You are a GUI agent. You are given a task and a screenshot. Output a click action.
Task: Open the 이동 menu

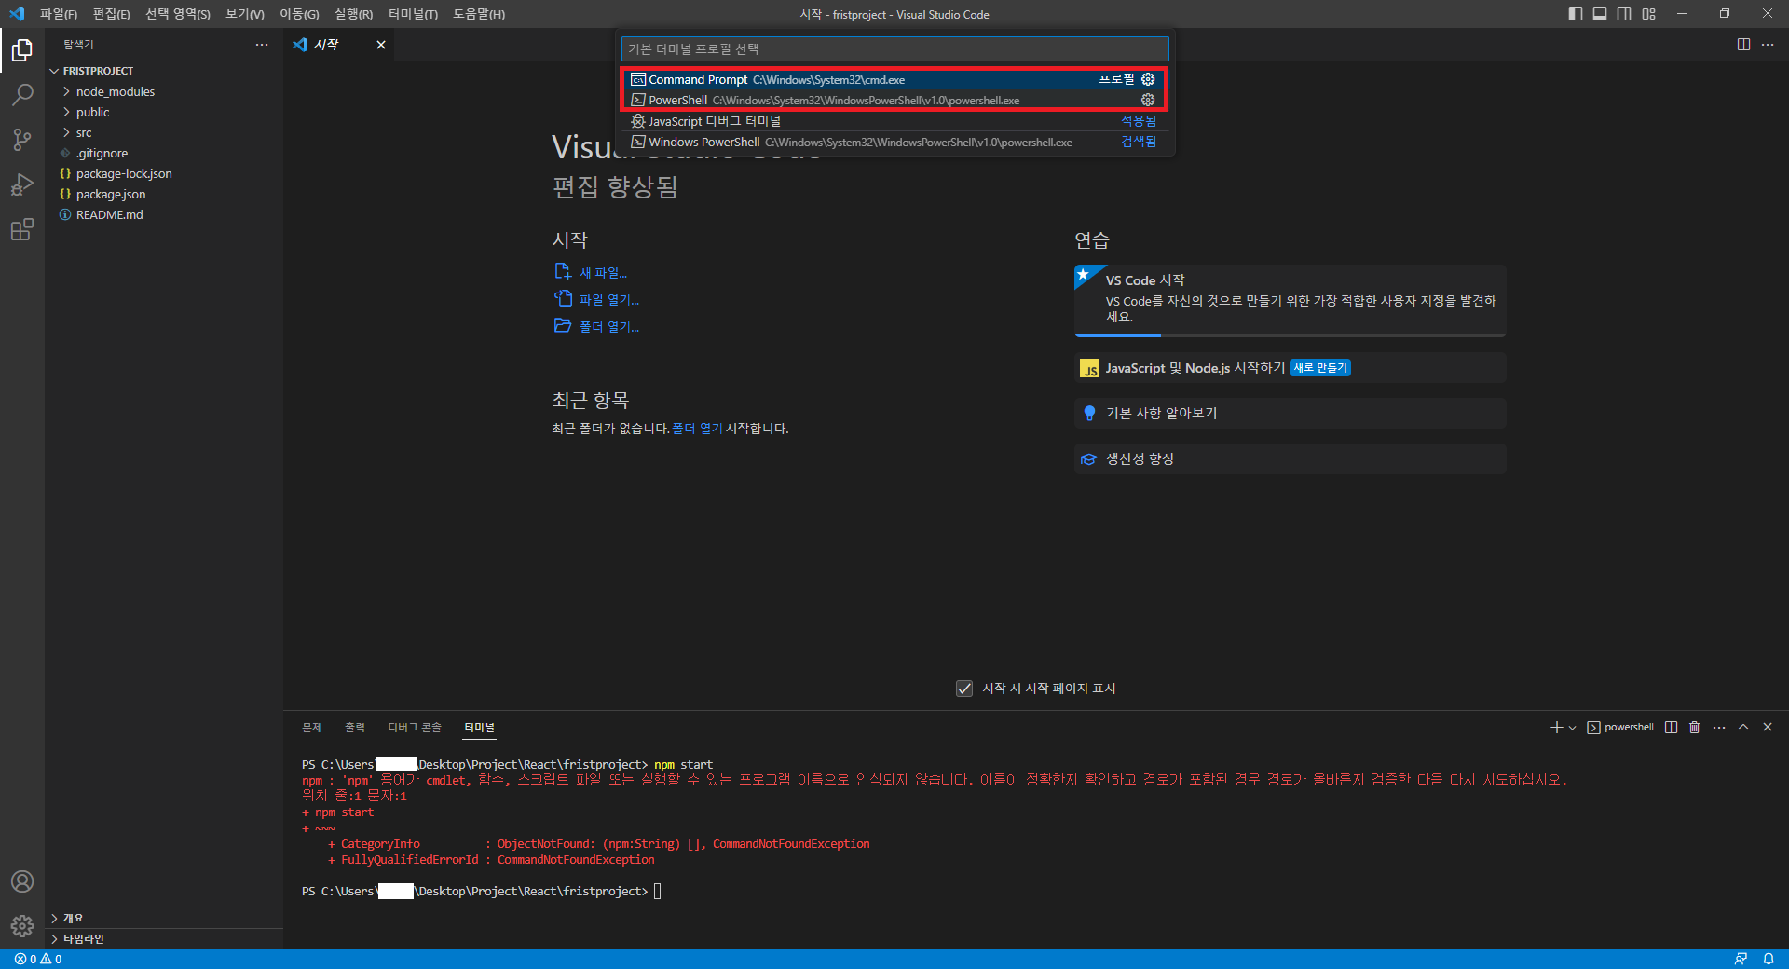[x=299, y=14]
